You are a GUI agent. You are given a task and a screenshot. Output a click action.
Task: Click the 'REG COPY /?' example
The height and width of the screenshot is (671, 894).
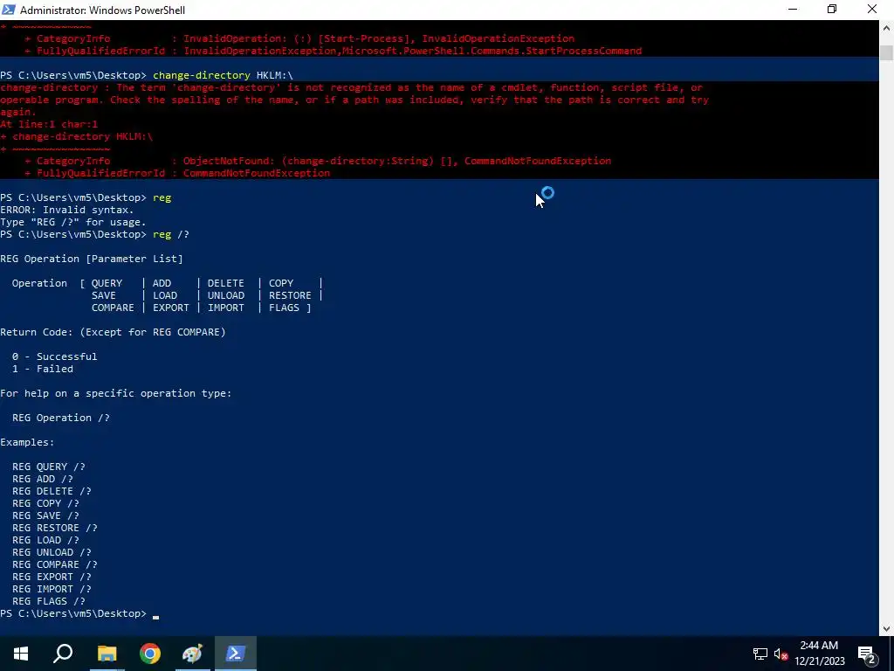pos(45,504)
